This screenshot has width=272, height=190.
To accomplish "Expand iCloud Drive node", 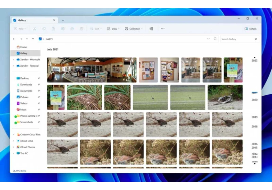I will pos(13,141).
